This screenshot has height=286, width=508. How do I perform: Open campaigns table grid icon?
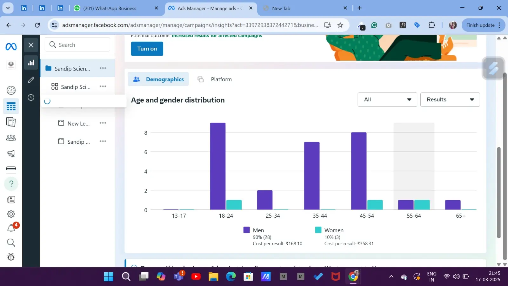tap(11, 106)
